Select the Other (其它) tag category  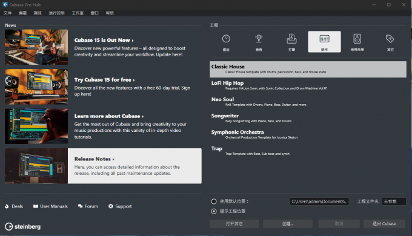coord(390,42)
